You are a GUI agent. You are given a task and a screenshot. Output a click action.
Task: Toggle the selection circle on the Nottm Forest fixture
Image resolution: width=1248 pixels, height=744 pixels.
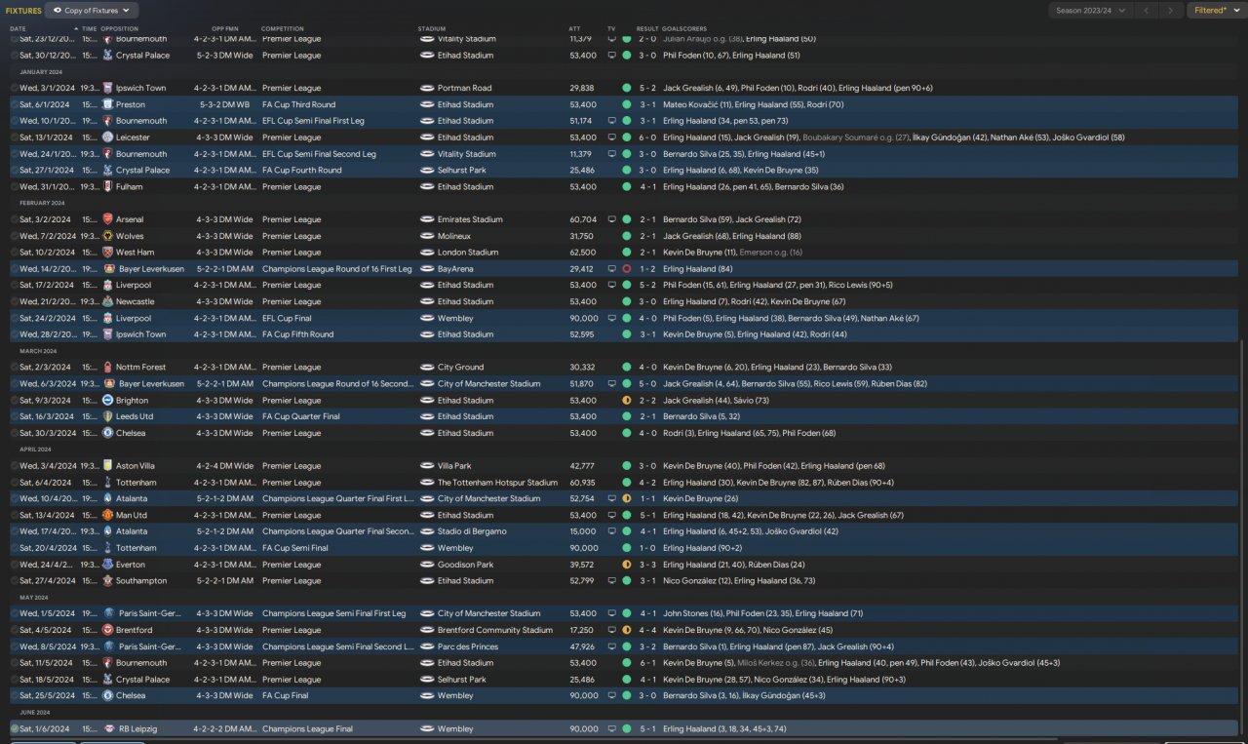point(15,368)
